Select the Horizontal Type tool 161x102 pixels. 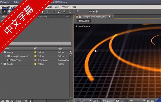48,12
